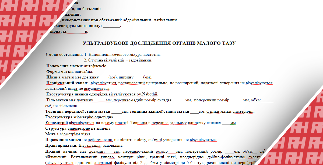Viewport: 323px width, 165px height.
Task: Click the "Тіло матки" label
Action: click(x=57, y=100)
